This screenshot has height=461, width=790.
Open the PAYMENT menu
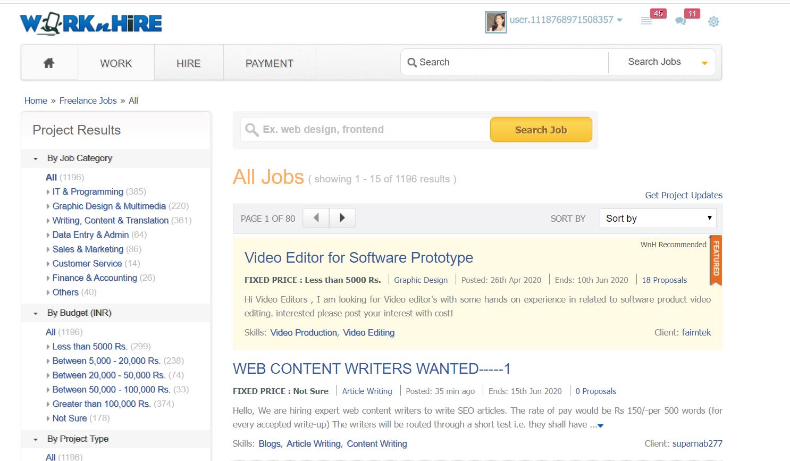tap(270, 63)
